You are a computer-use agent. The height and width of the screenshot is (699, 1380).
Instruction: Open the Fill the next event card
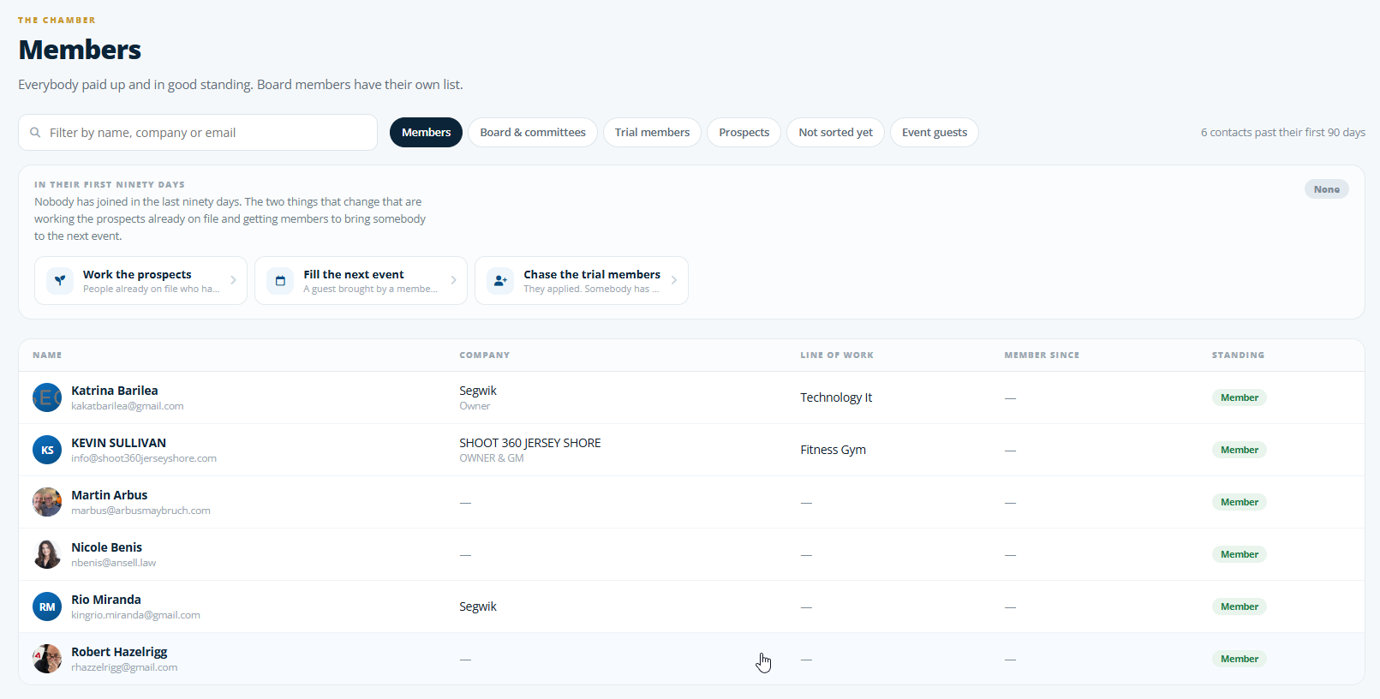(361, 281)
